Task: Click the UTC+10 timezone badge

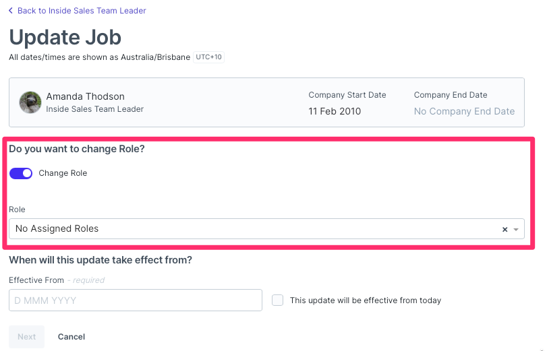Action: pos(208,57)
